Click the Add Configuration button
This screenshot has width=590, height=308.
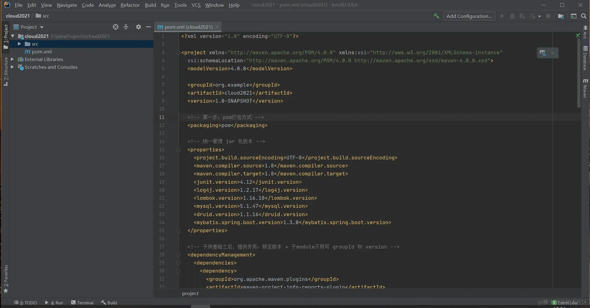[x=469, y=16]
